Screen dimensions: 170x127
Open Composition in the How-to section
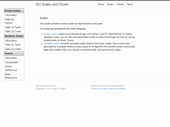tap(12, 62)
